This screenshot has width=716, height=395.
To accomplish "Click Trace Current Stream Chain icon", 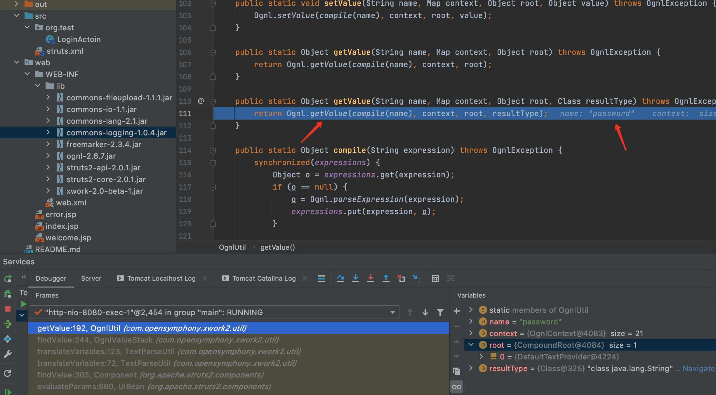I will 451,278.
